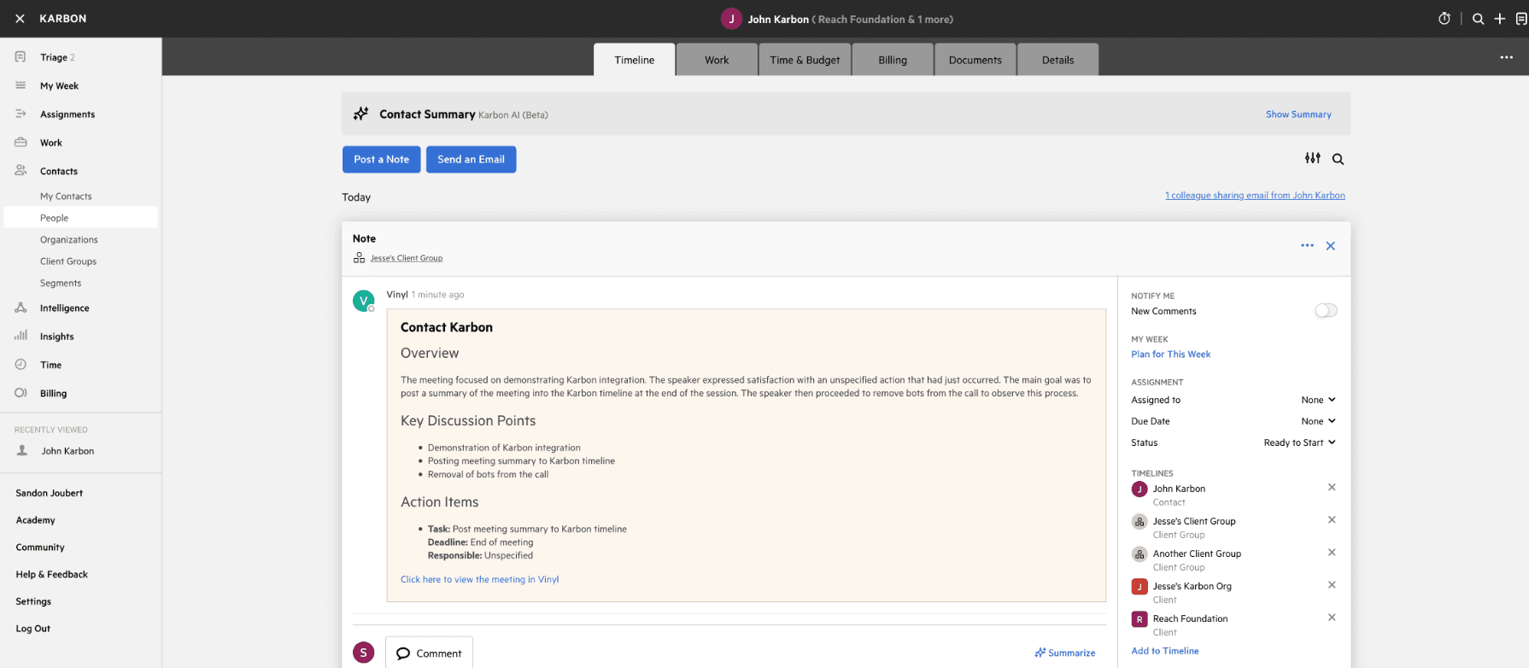Open the Documents tab
Image resolution: width=1529 pixels, height=668 pixels.
[975, 60]
